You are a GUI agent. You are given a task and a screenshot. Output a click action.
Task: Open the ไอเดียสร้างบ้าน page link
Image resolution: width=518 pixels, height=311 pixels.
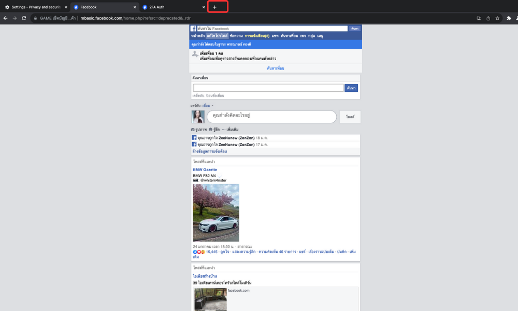205,276
